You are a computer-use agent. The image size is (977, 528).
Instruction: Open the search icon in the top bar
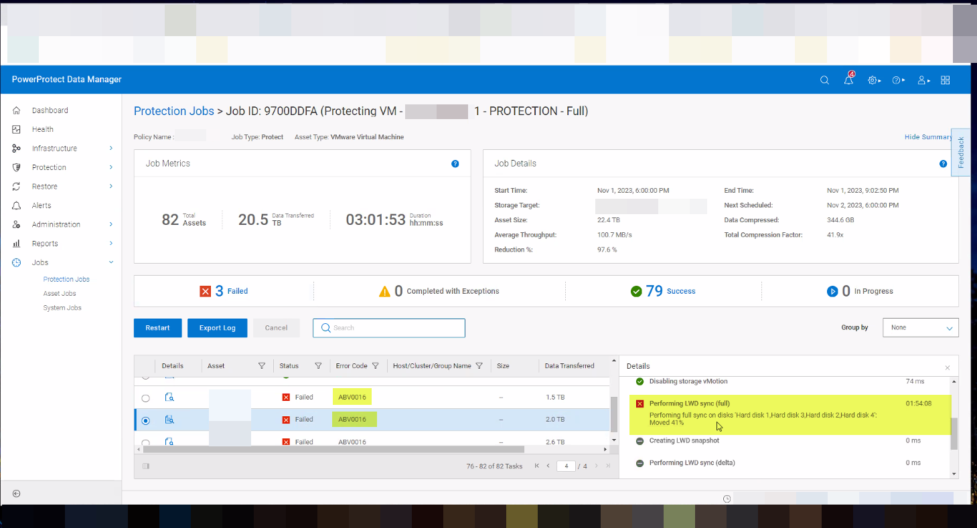point(824,80)
